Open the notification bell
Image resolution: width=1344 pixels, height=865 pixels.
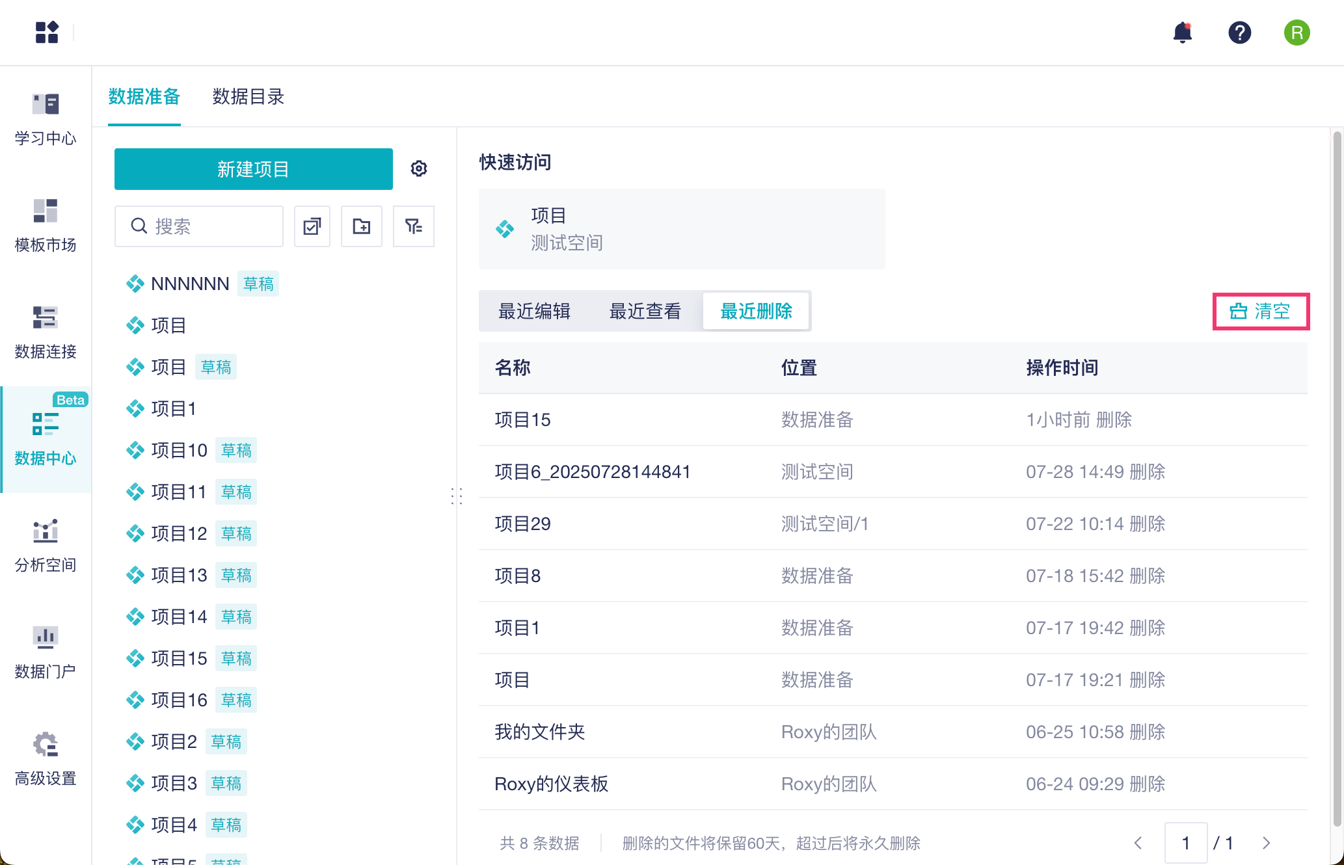[x=1182, y=33]
